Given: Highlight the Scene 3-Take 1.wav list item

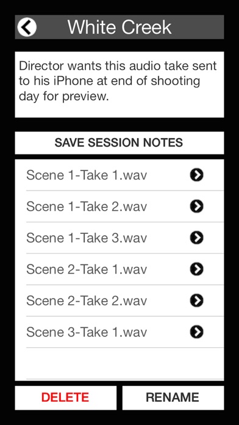Looking at the screenshot, I should (120, 332).
